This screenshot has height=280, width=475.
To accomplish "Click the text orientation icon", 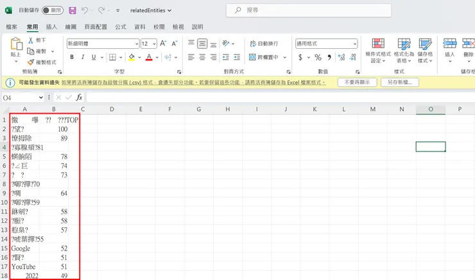I will 226,43.
